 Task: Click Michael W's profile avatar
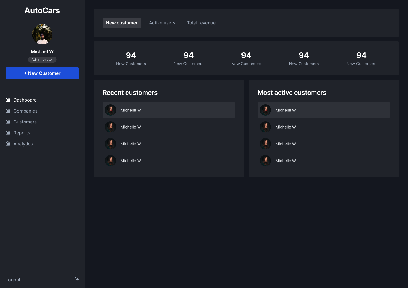(x=42, y=34)
